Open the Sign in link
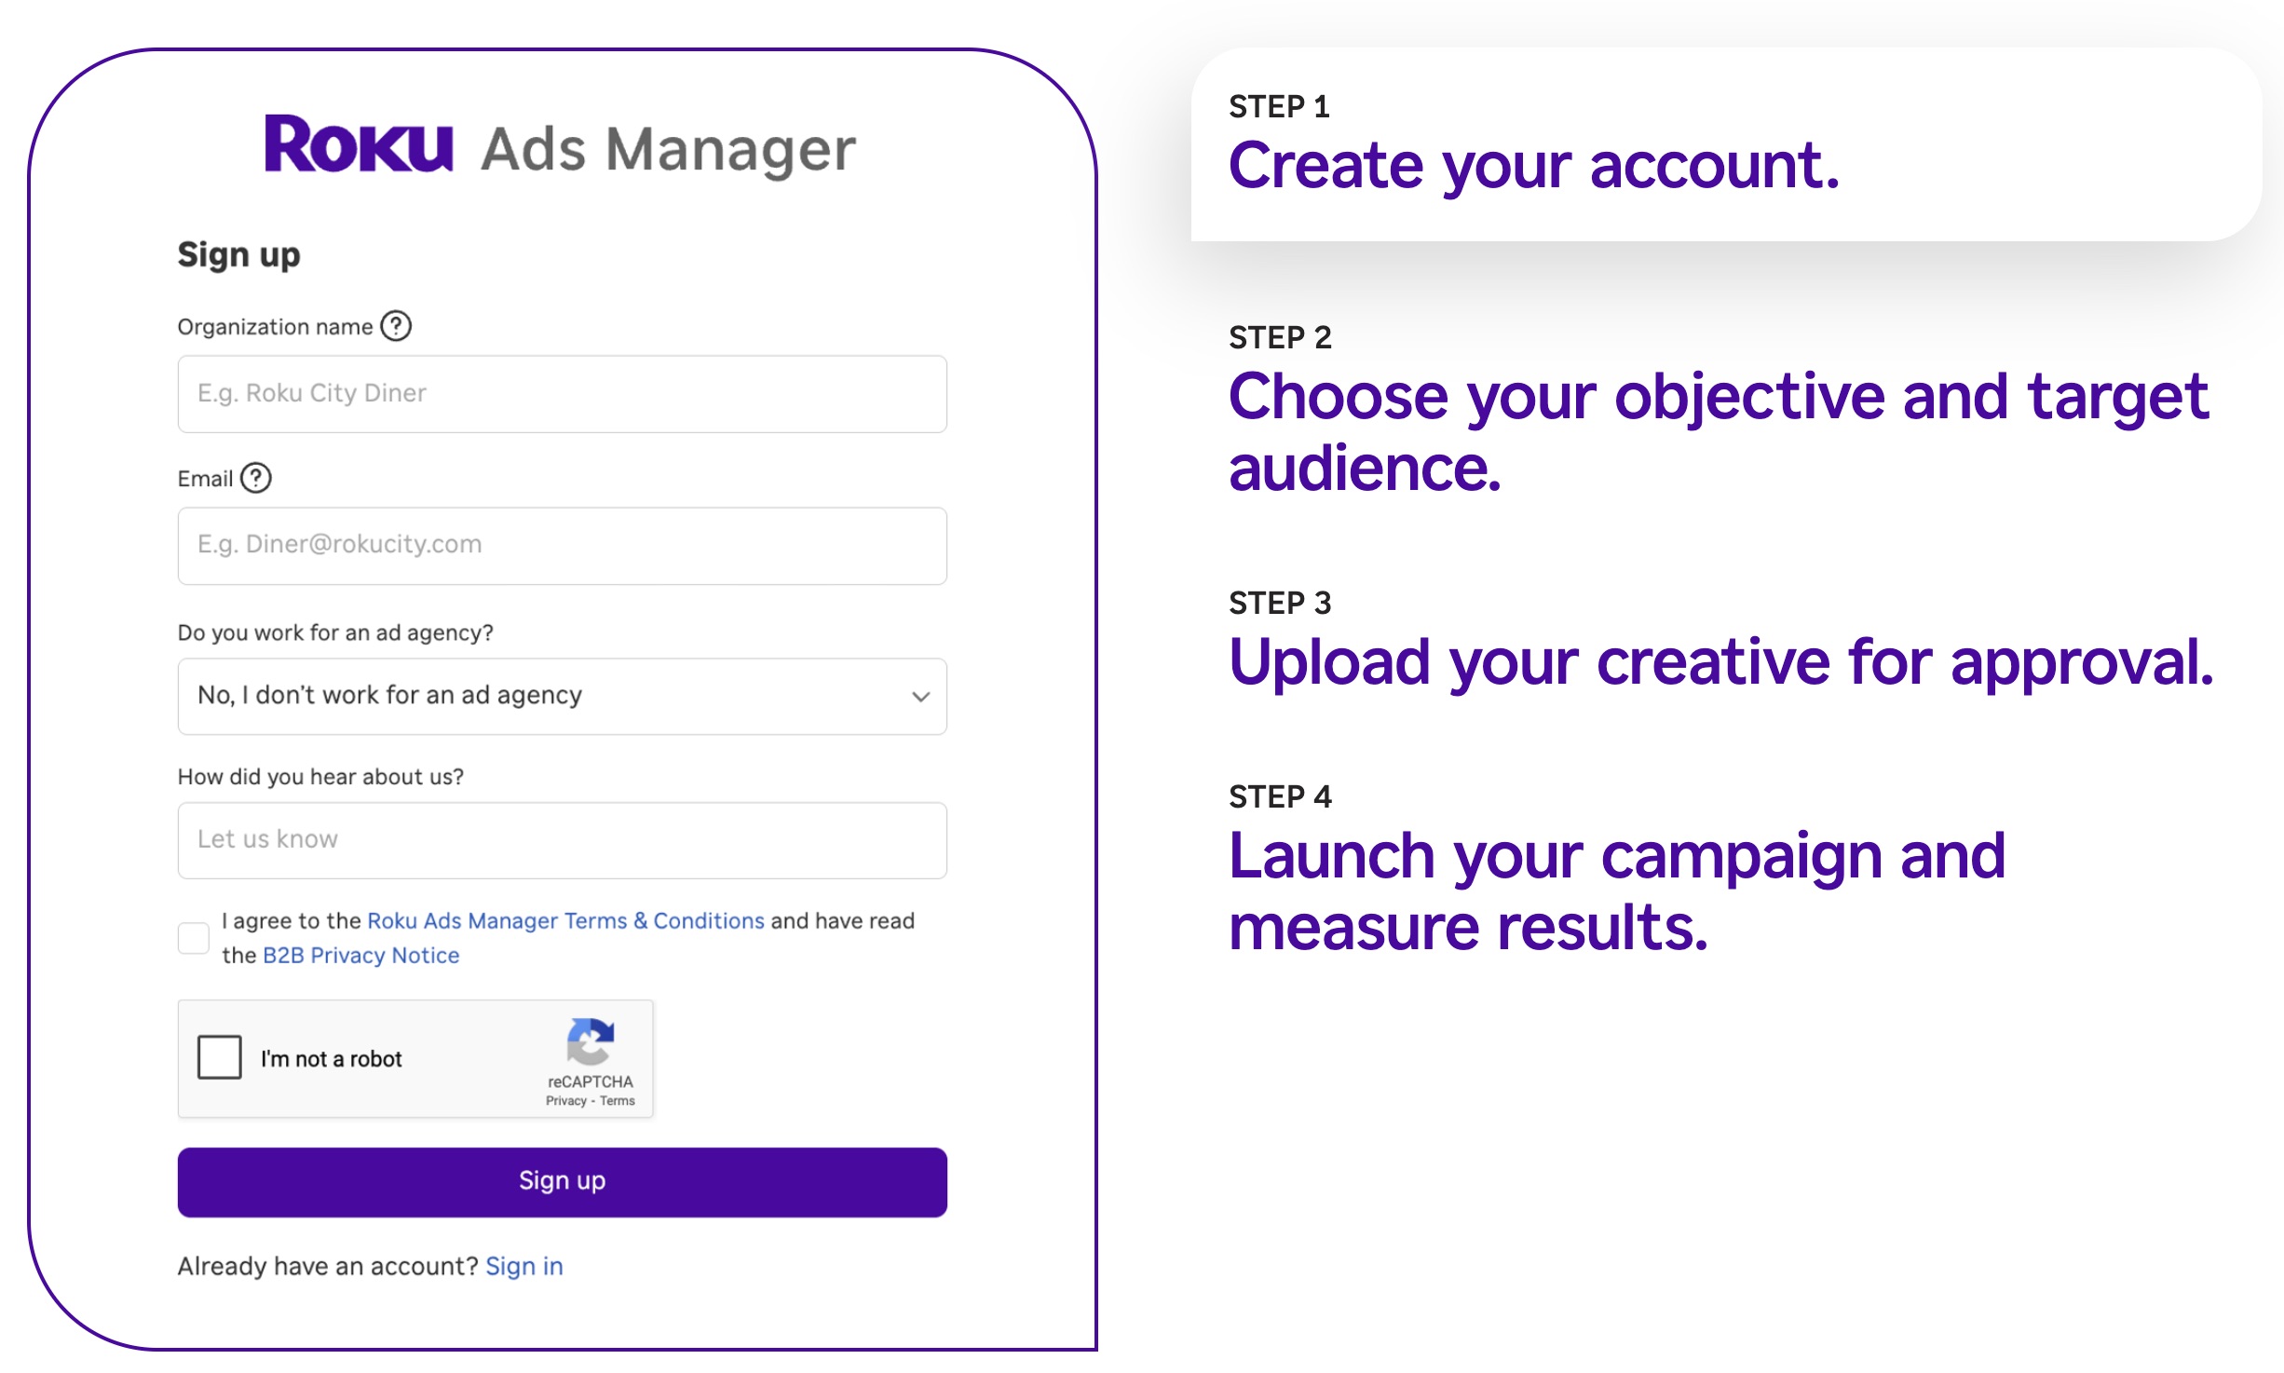 tap(523, 1266)
